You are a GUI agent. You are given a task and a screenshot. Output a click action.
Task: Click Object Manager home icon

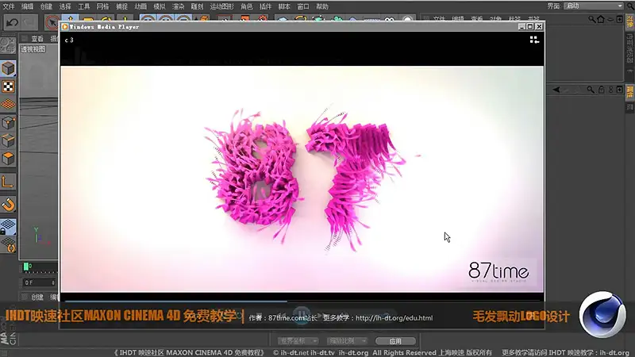coord(601,19)
